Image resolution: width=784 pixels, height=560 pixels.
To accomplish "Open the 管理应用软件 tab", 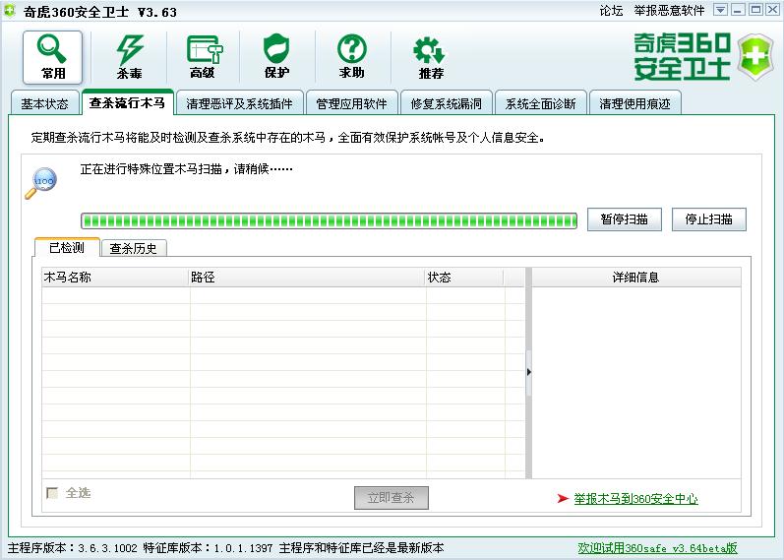I will point(351,103).
